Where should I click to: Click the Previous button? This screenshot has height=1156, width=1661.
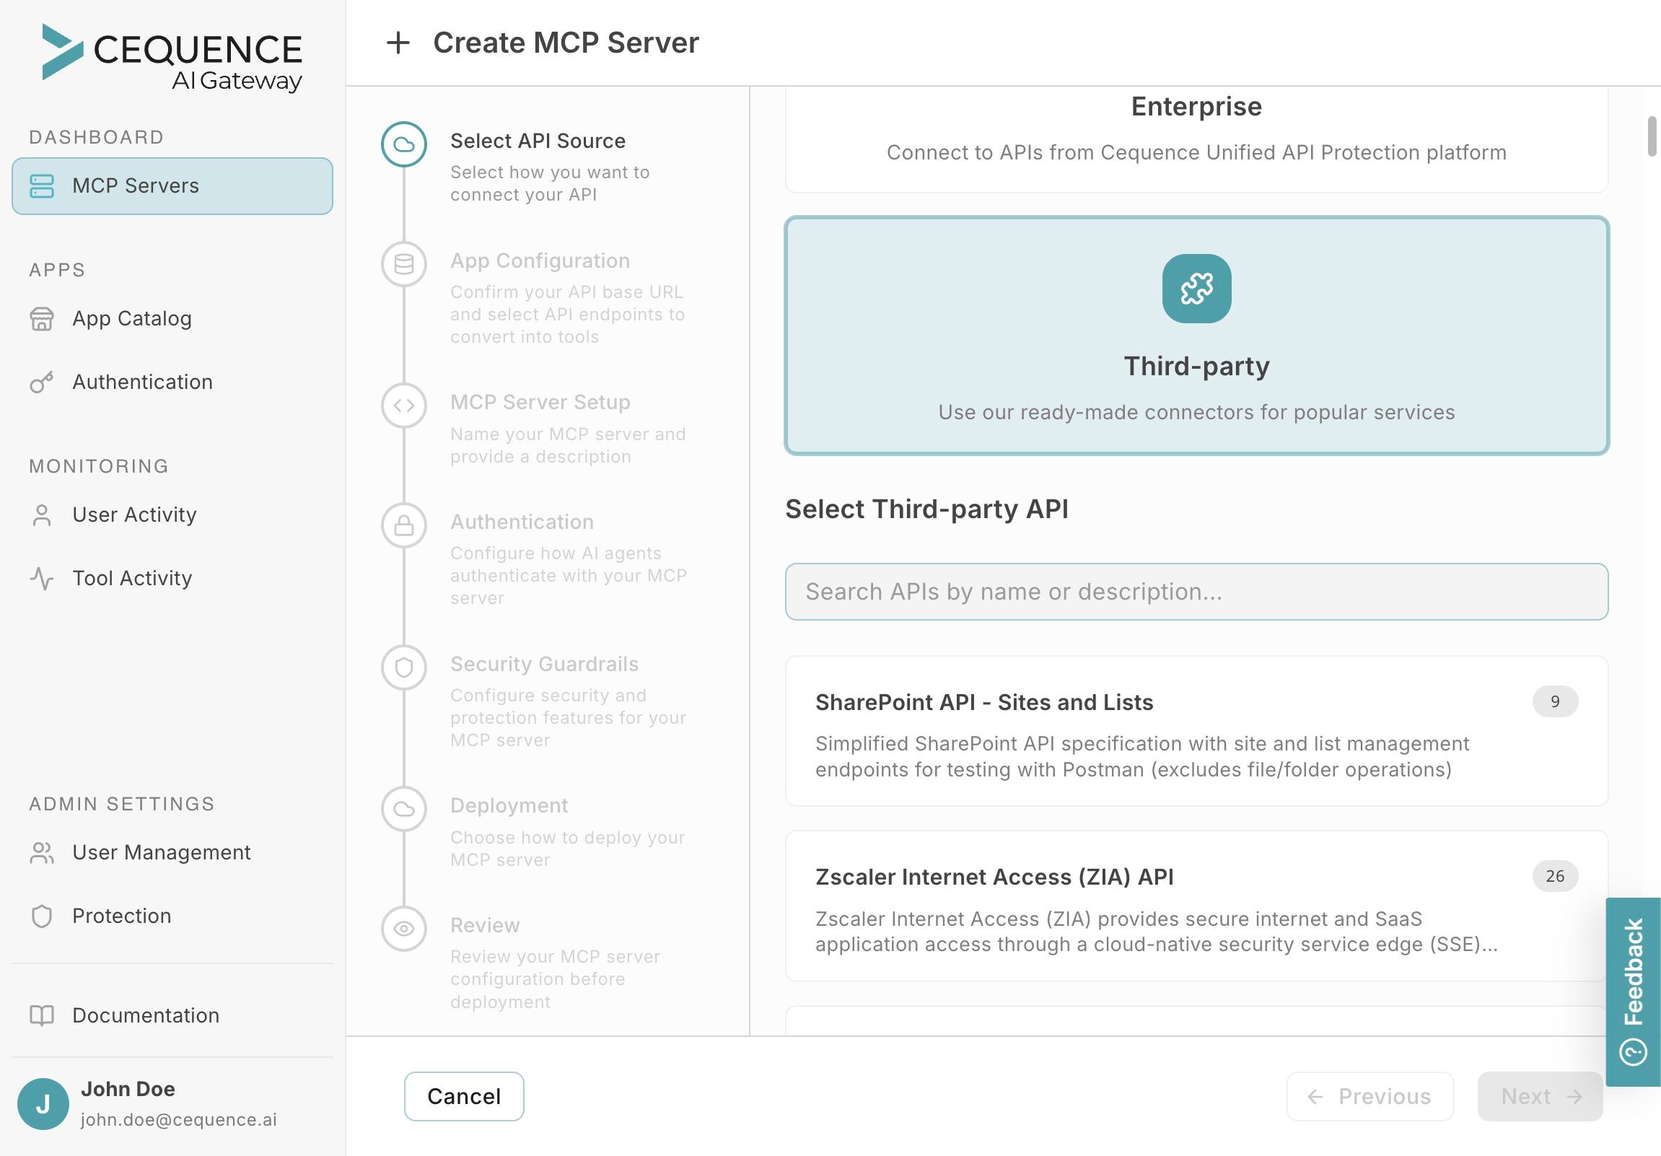[x=1369, y=1096]
